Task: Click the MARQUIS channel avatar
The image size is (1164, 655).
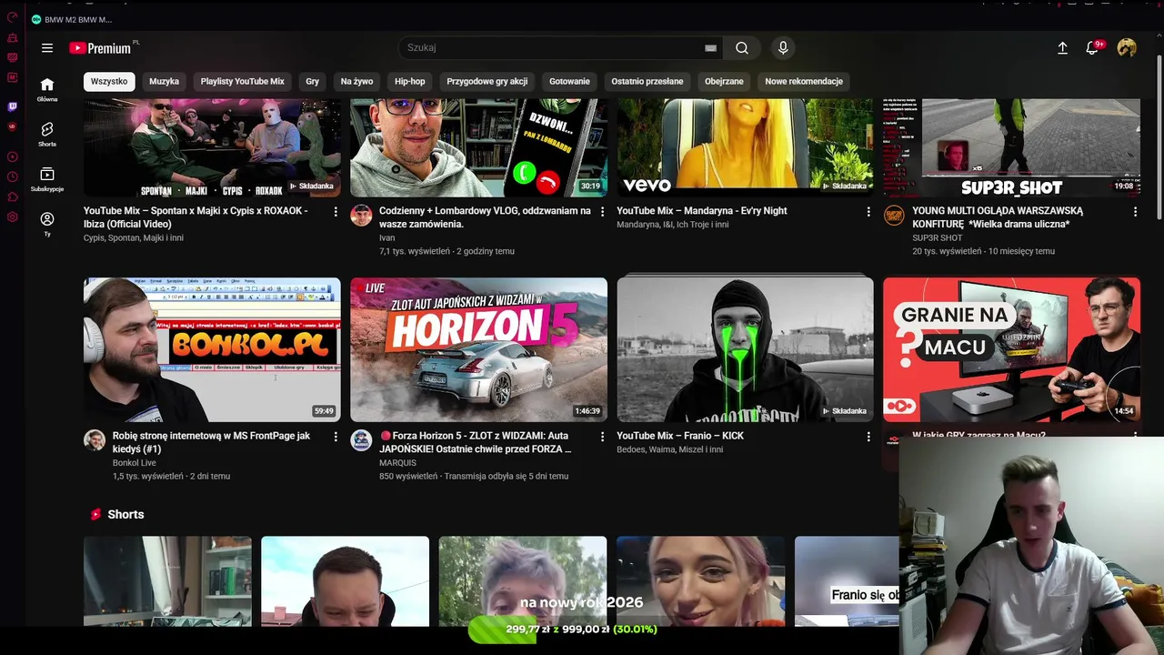Action: [361, 440]
